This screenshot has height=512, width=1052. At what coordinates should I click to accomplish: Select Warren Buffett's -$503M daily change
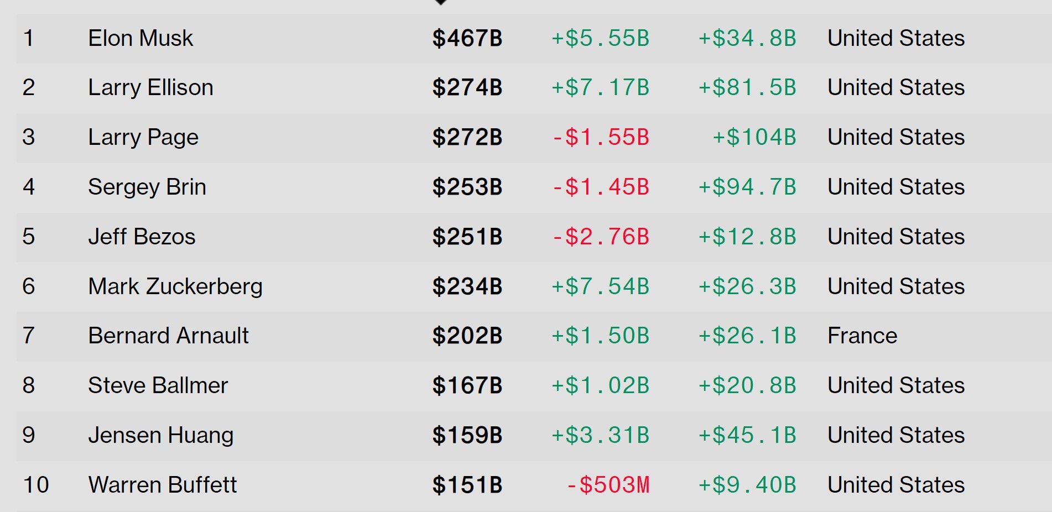608,485
